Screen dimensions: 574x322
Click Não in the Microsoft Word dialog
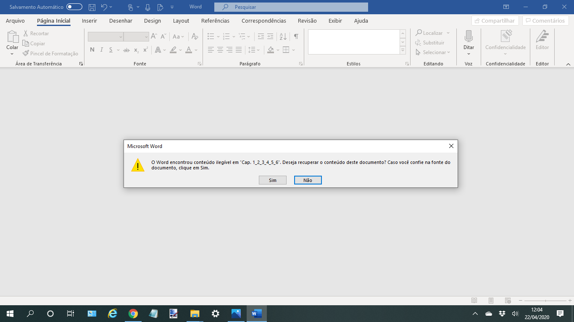tap(308, 180)
